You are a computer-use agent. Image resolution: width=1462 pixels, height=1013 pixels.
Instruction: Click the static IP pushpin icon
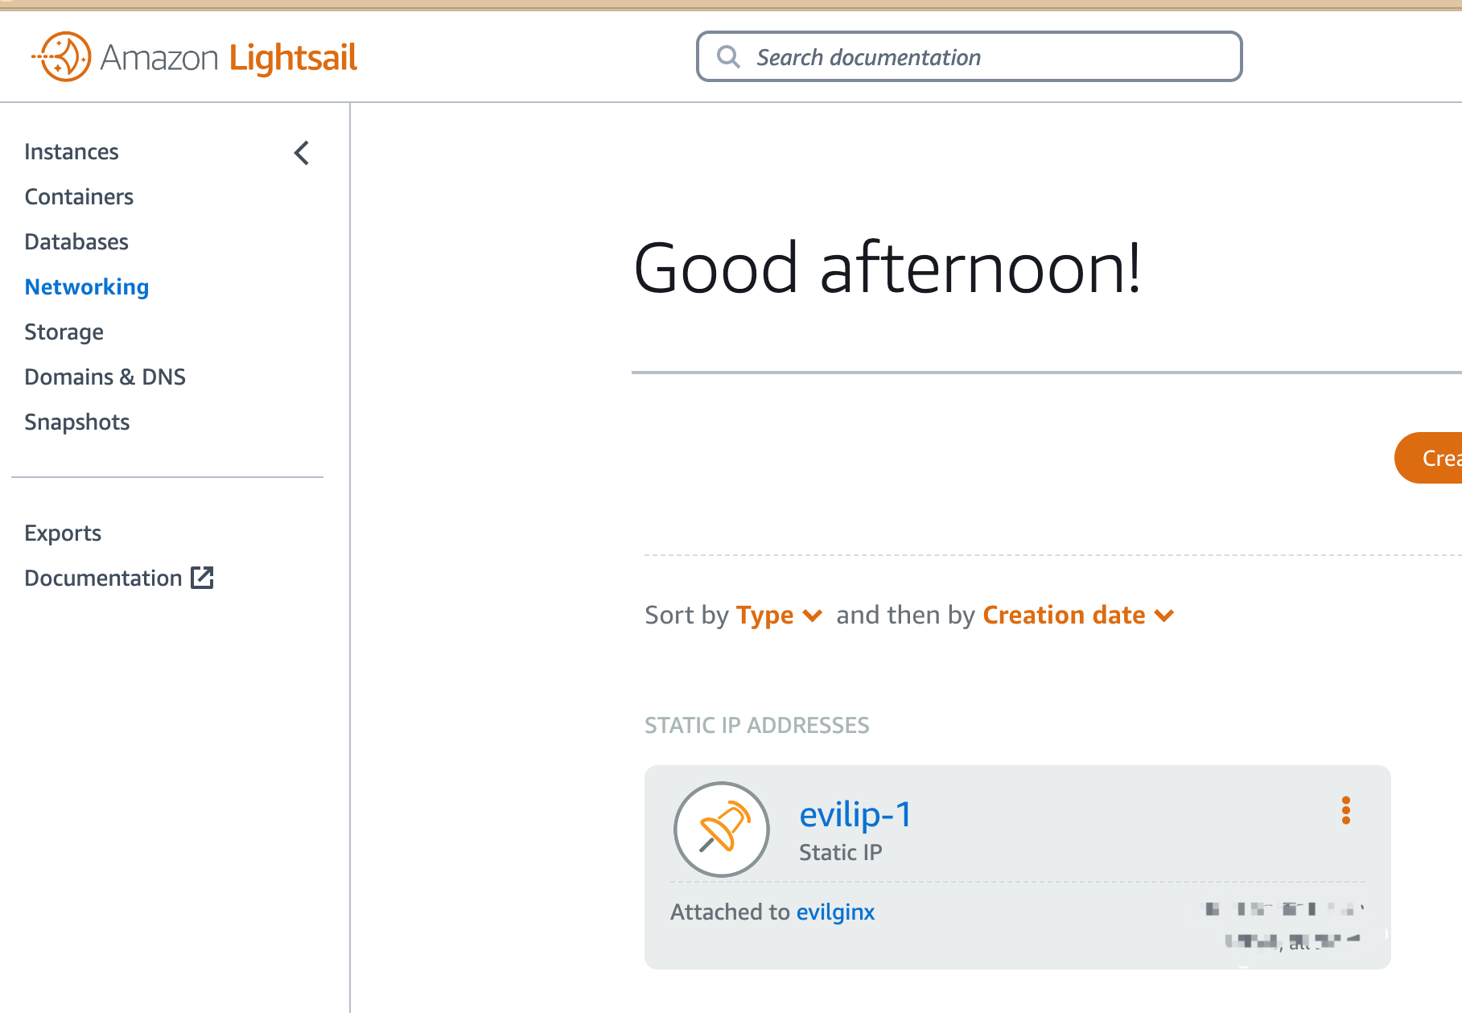coord(722,829)
